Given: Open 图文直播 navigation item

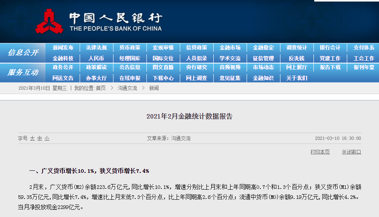Looking at the screenshot, I should pos(163,68).
